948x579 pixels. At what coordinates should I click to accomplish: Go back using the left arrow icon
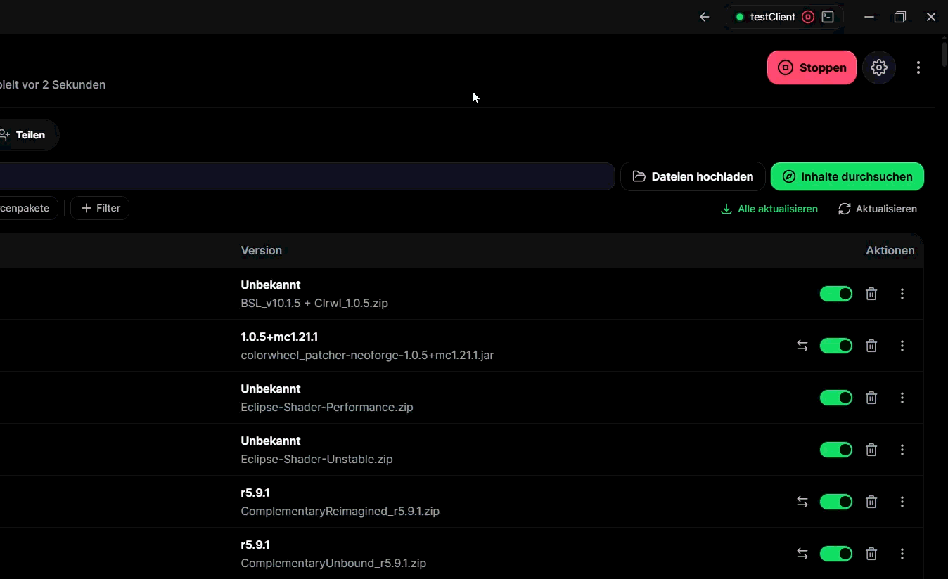(705, 17)
